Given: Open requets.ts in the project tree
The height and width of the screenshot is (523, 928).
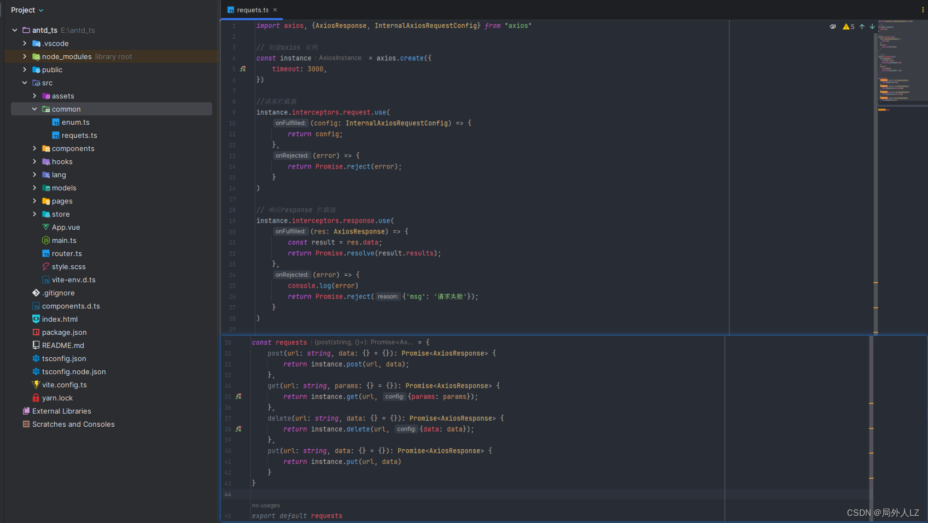Looking at the screenshot, I should pos(79,135).
